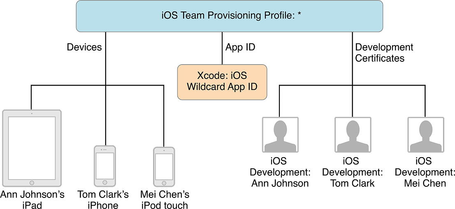
Task: Click the "Tom Clark's iPhone" caption
Action: (103, 200)
